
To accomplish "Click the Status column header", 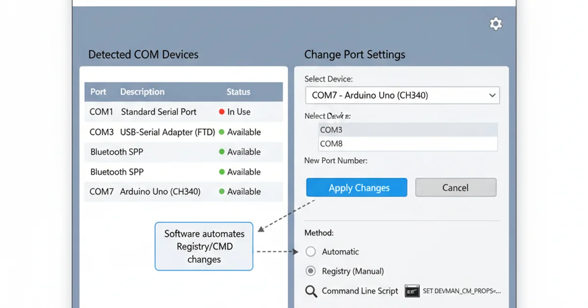I will click(238, 92).
